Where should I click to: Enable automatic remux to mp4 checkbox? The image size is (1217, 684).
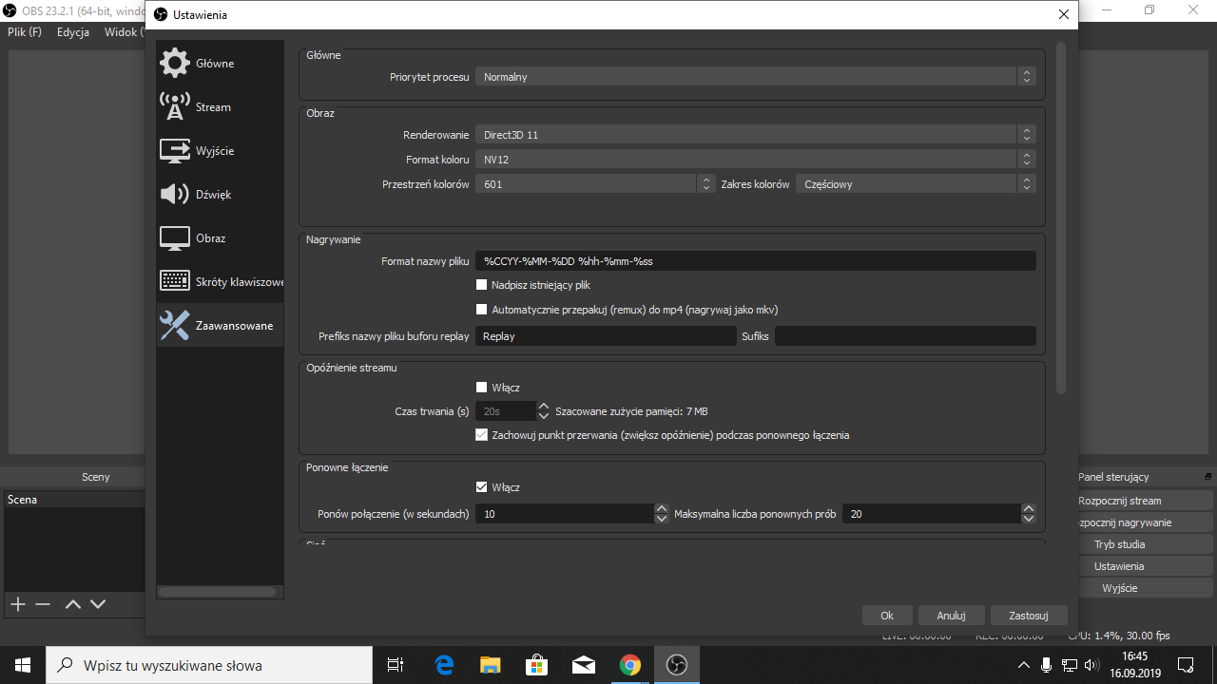tap(481, 310)
